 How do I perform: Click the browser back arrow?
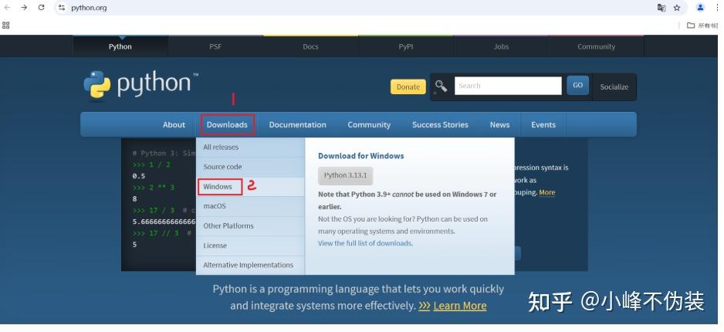[x=8, y=8]
